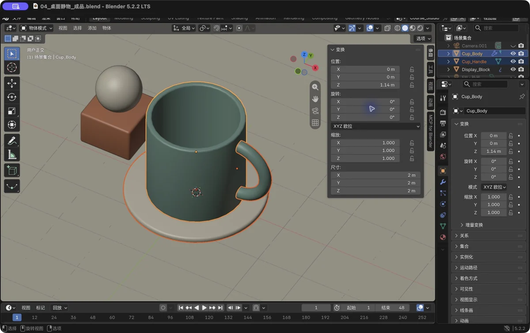Activate the Move tool
Image resolution: width=530 pixels, height=333 pixels.
12,83
